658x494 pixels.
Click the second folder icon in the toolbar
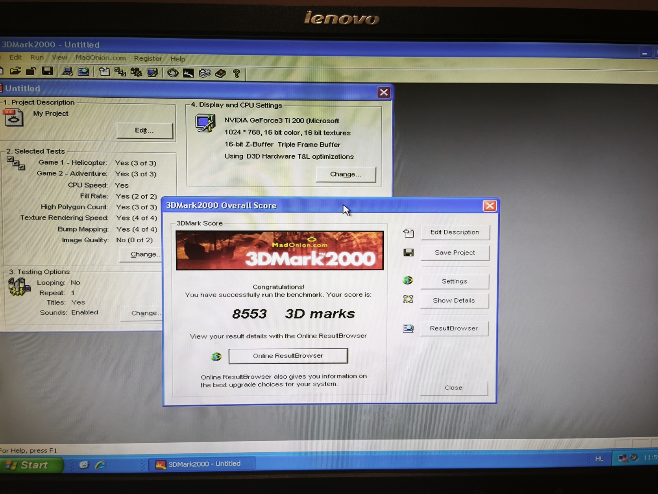[x=31, y=71]
